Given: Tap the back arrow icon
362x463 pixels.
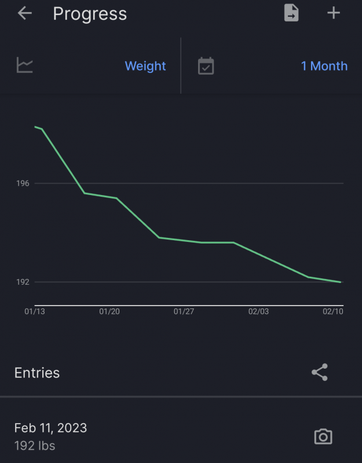Looking at the screenshot, I should coord(24,13).
